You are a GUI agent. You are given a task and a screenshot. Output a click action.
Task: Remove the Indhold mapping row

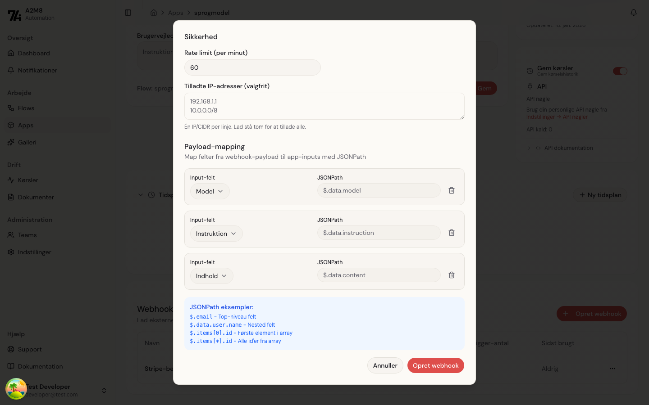(452, 275)
